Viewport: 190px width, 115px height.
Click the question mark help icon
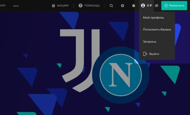80,6
